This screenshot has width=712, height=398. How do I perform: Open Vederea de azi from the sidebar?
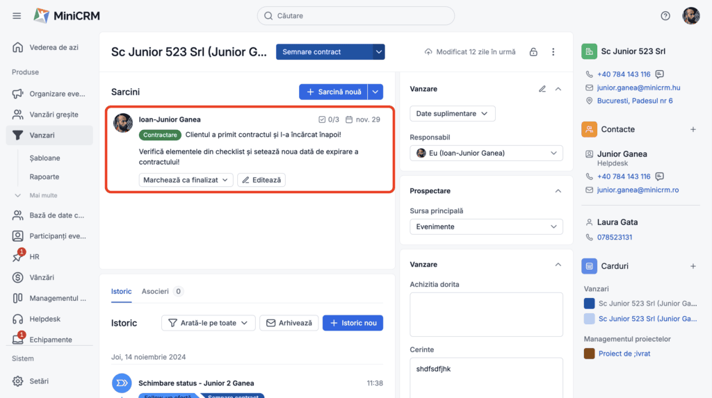pyautogui.click(x=49, y=47)
